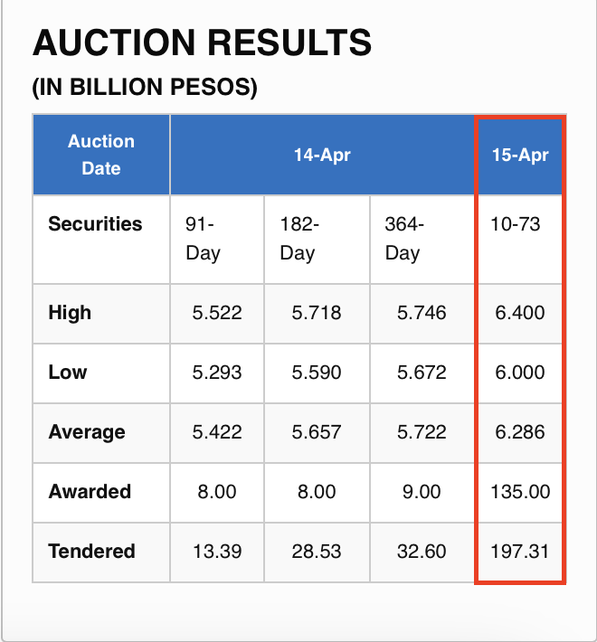The image size is (597, 642).
Task: Click the 10-73 securities cell
Action: coord(515,224)
